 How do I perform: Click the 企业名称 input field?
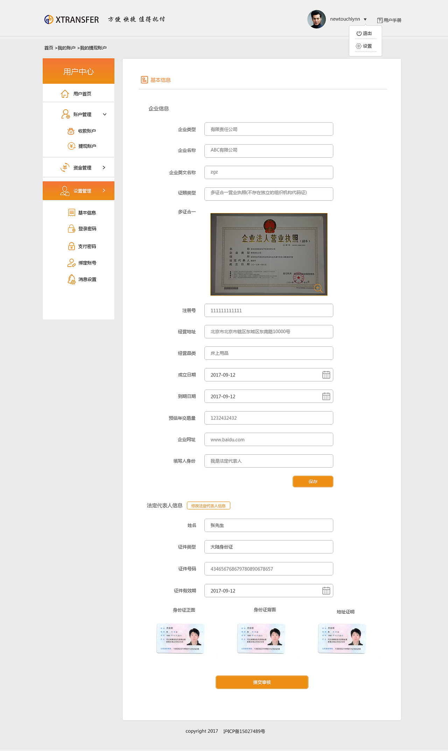point(269,151)
